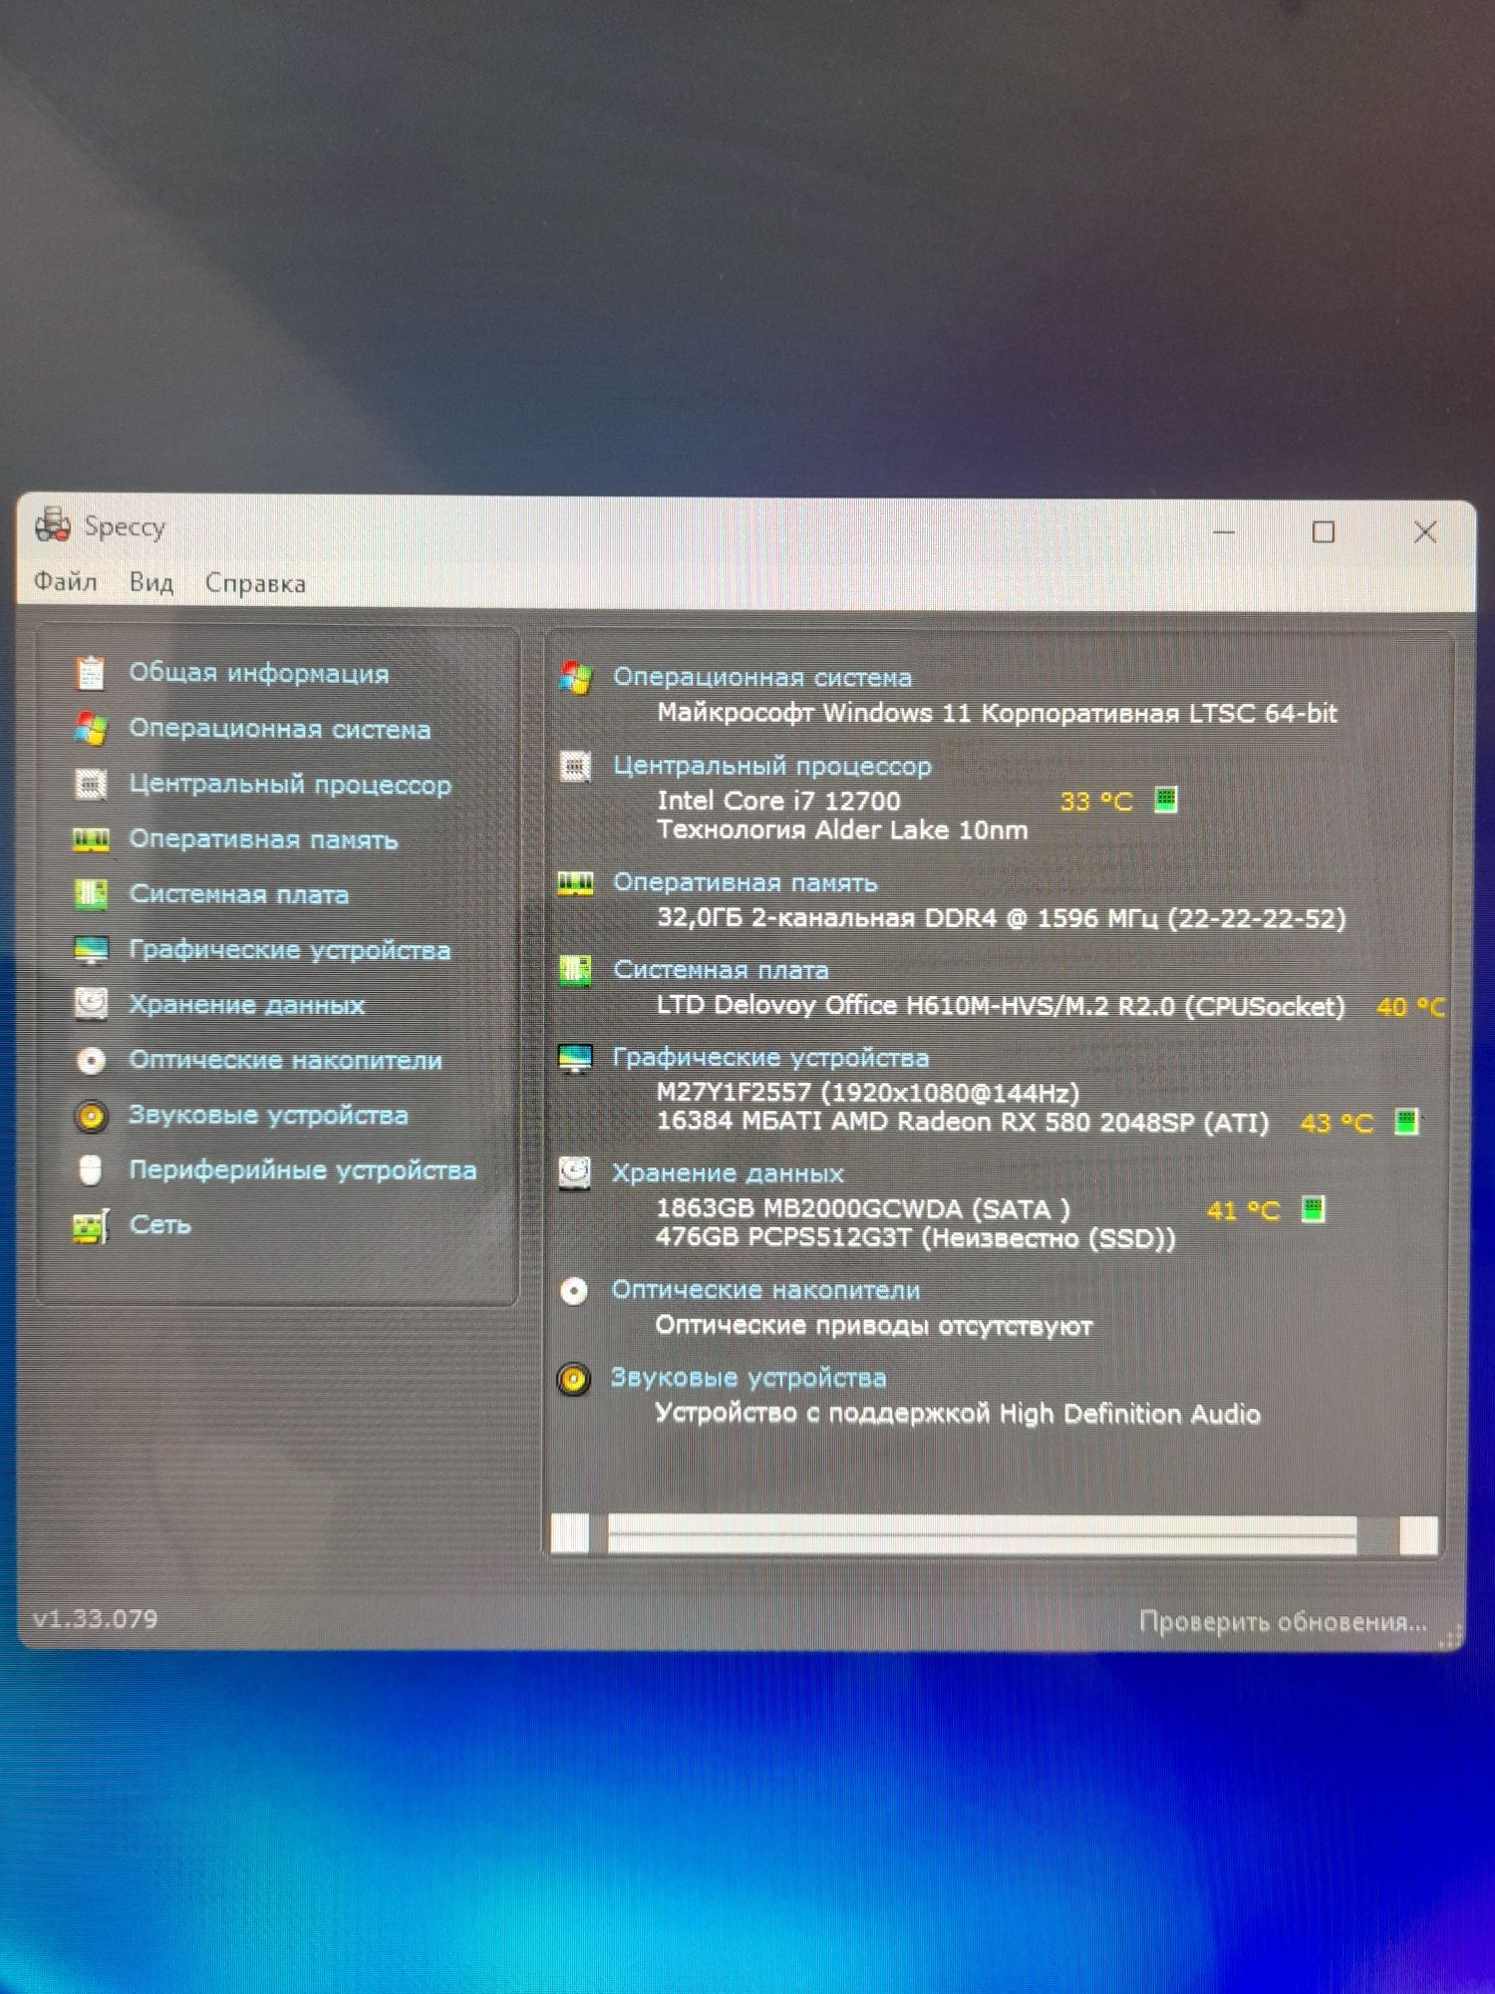Select Оперативная память in the sidebar

(263, 839)
